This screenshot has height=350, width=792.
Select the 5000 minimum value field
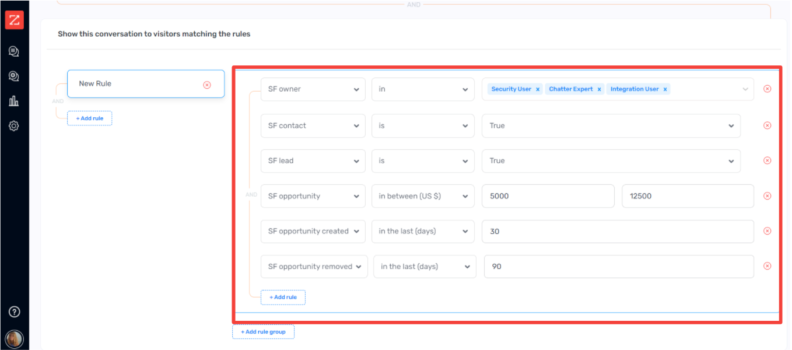(x=547, y=196)
